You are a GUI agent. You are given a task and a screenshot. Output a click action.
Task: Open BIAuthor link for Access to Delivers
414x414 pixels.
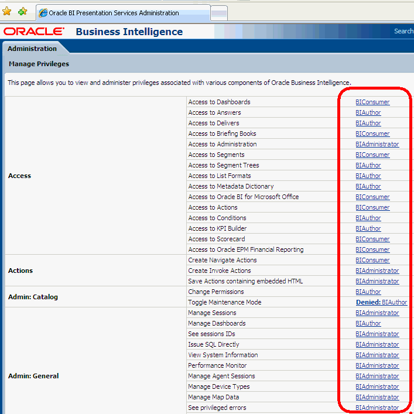[x=368, y=123]
